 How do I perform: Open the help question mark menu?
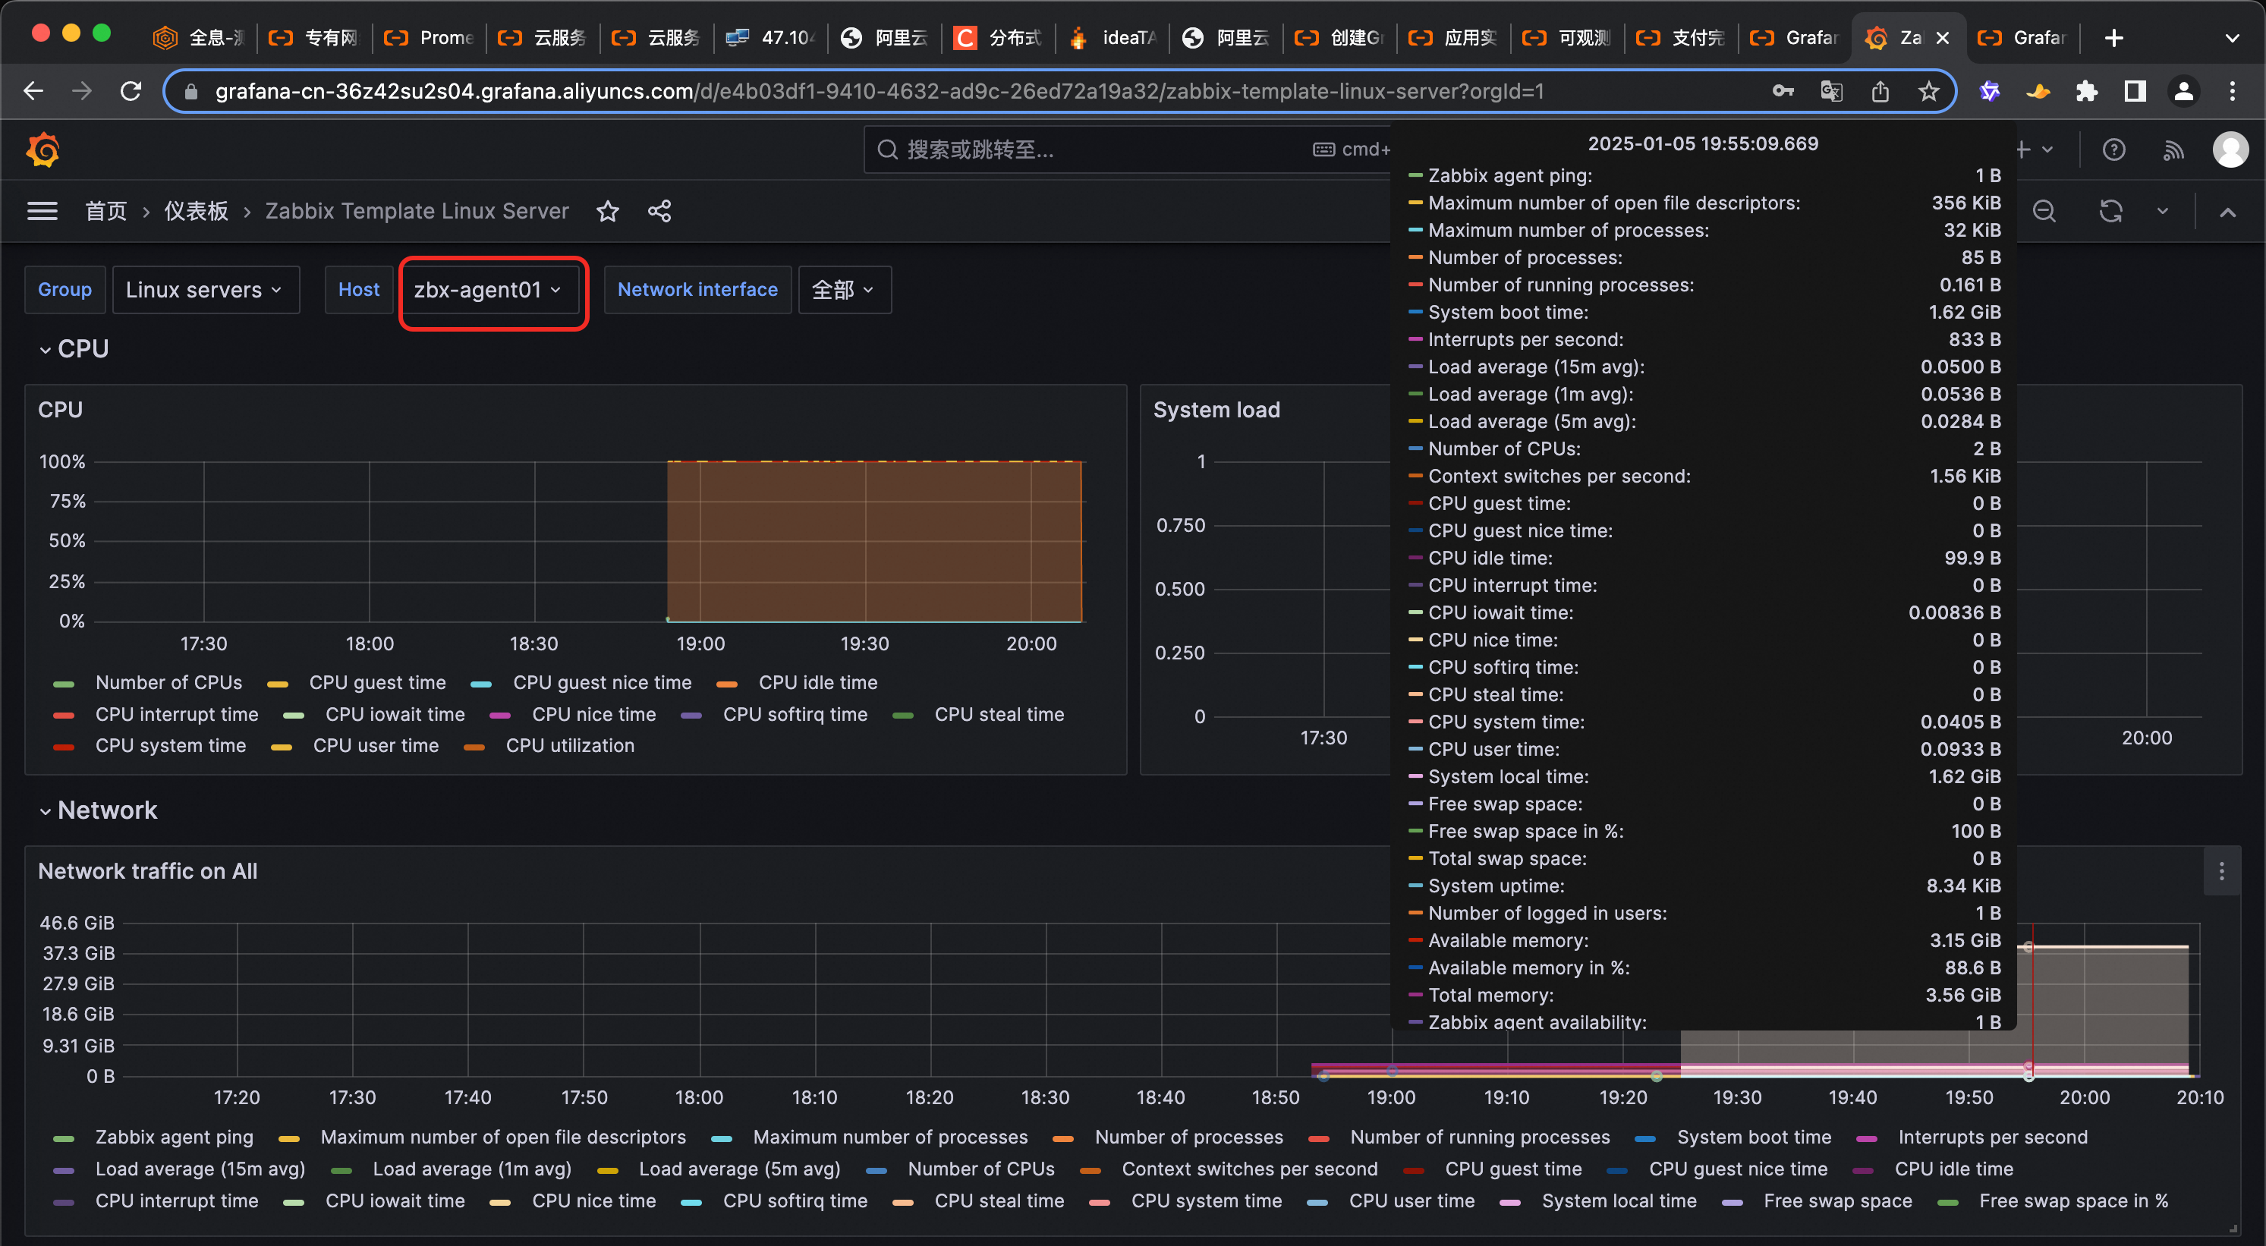(2113, 149)
